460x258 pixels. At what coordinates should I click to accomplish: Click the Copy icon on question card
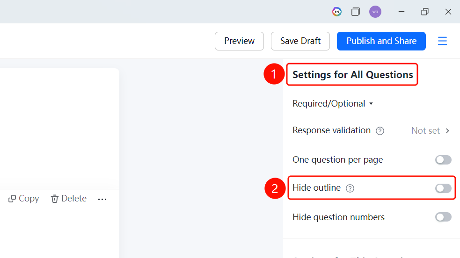(12, 199)
